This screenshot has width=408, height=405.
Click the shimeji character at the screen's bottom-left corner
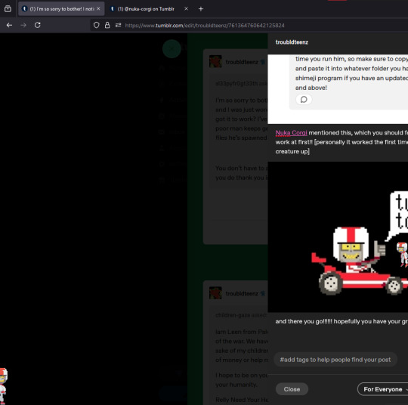coord(3,387)
